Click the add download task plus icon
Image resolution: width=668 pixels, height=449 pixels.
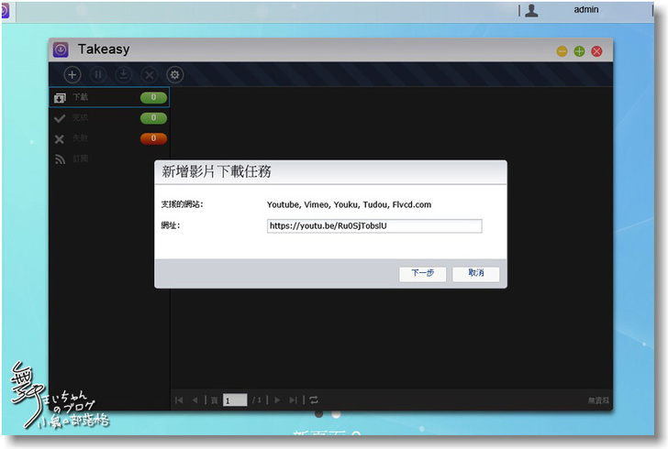point(72,75)
